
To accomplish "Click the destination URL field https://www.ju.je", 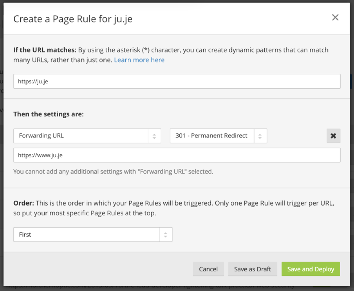I will coord(177,155).
